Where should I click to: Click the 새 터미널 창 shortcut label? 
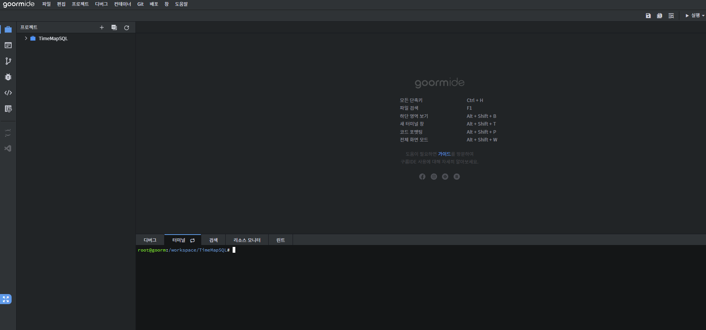412,124
